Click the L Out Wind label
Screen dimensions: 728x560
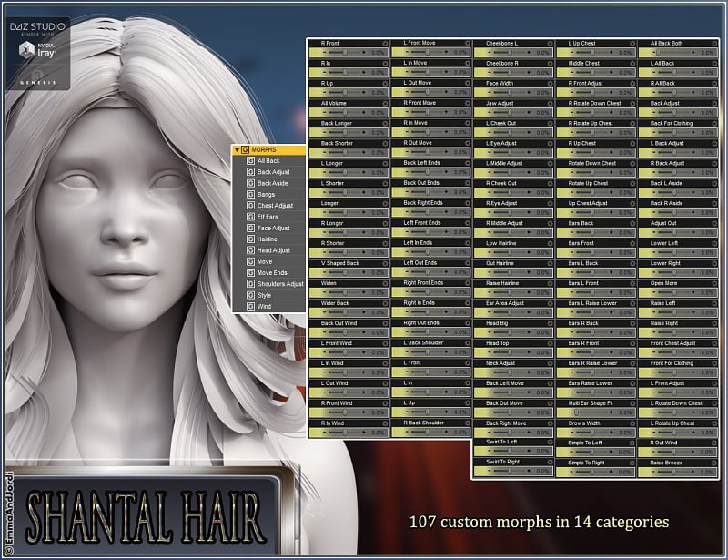334,383
